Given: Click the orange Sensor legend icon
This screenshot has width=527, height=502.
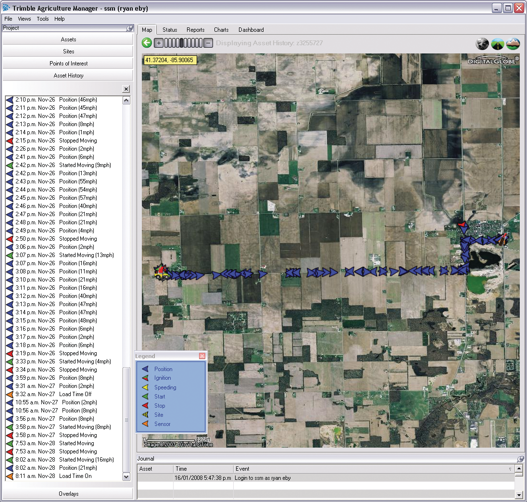Looking at the screenshot, I should [x=145, y=424].
